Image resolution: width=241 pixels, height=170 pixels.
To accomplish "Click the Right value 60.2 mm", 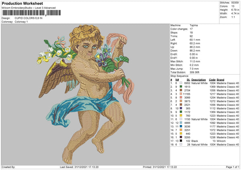I will [195, 43].
